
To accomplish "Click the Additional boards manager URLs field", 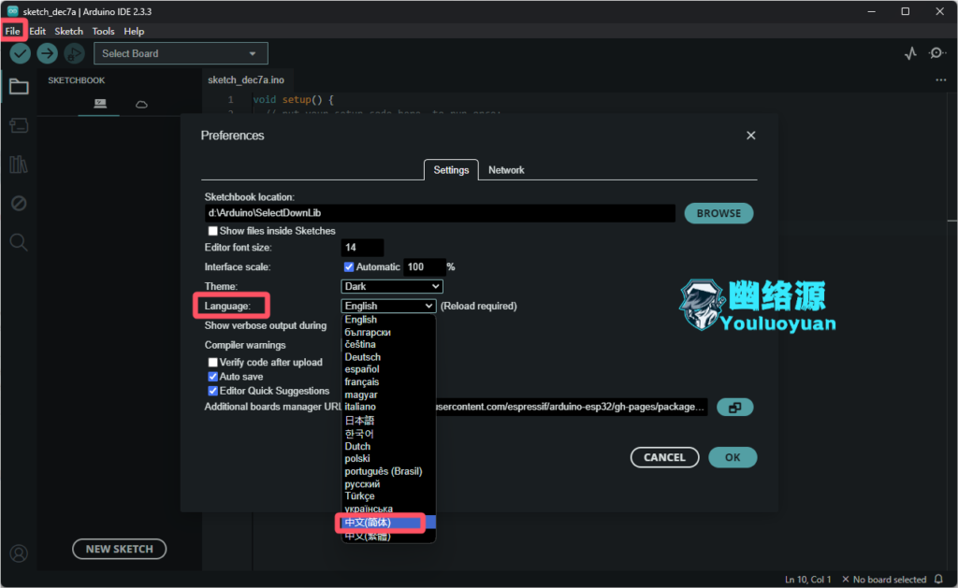I will (x=572, y=408).
